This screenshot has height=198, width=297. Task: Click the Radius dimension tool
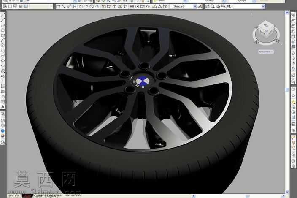(x=81, y=6)
